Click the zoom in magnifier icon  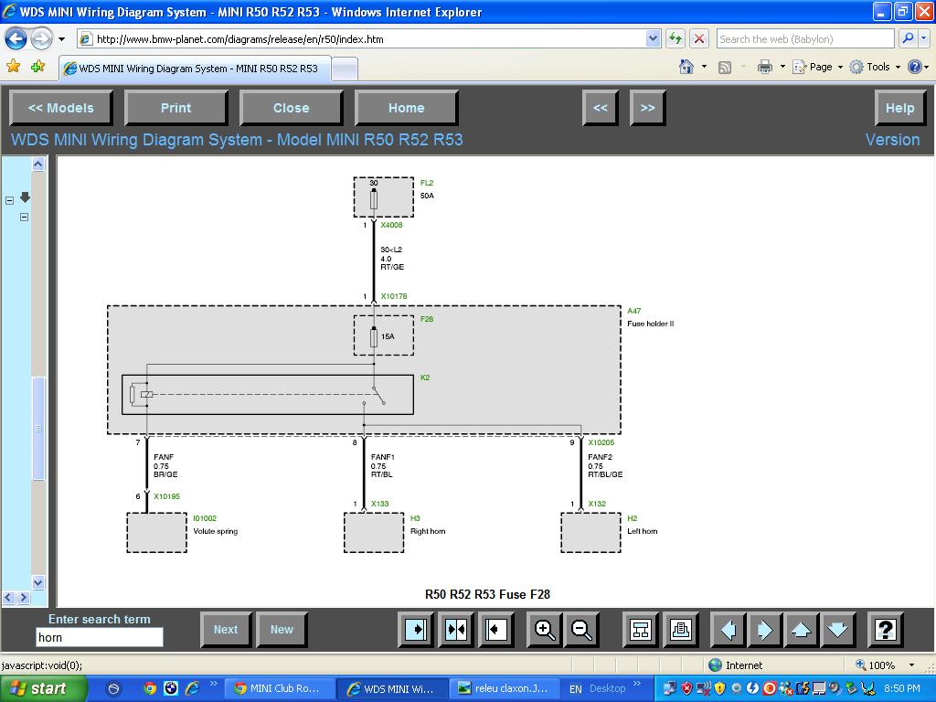point(545,630)
